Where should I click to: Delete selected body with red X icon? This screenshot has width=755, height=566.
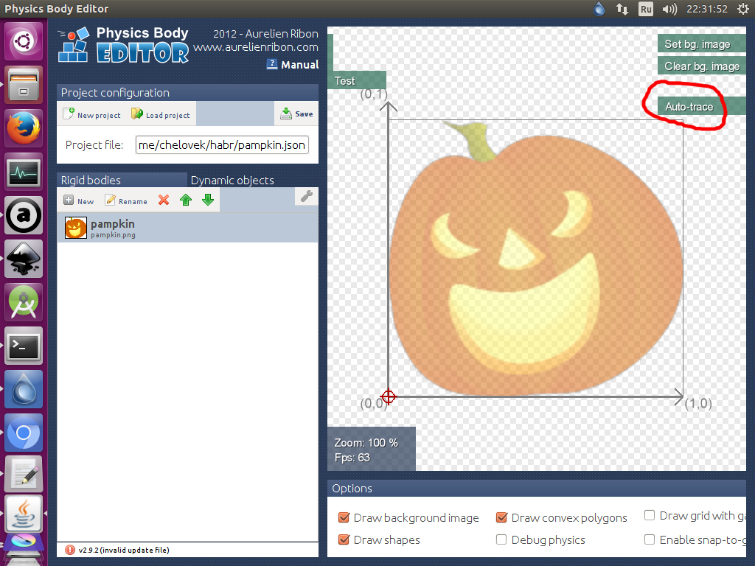pyautogui.click(x=164, y=200)
